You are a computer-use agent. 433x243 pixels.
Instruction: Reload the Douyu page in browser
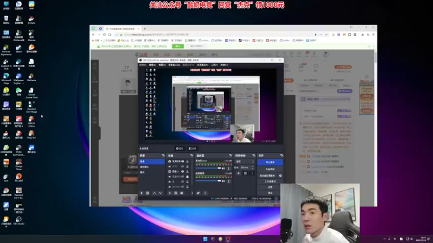click(104, 35)
